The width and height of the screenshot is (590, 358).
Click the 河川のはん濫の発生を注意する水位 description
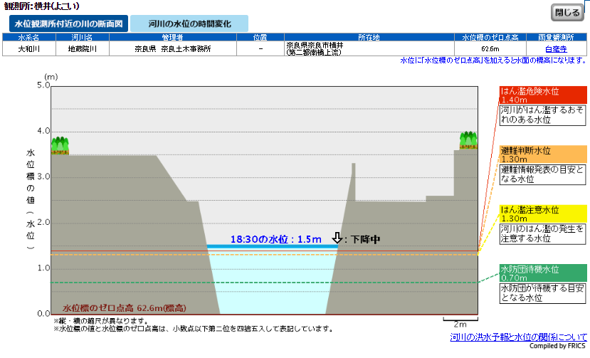(x=542, y=233)
